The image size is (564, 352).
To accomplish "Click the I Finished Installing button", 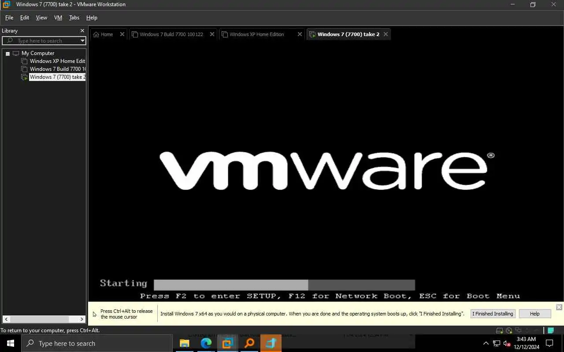I will click(493, 314).
